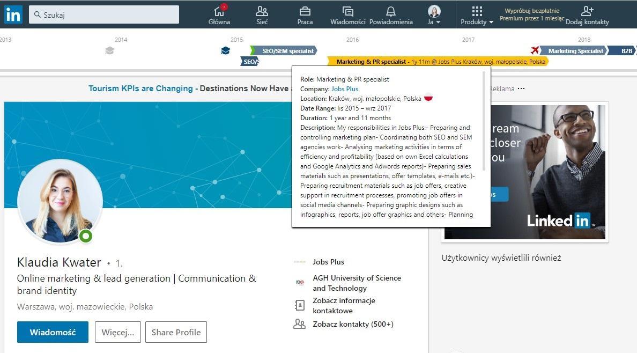Click the search magnifier icon
The height and width of the screenshot is (353, 637).
(38, 14)
